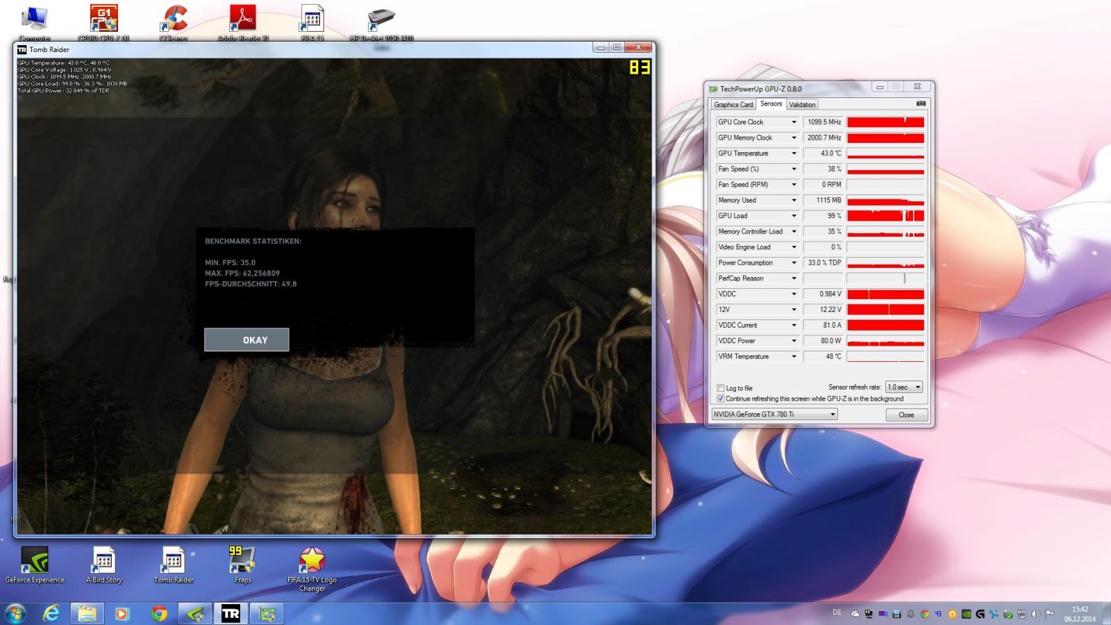The width and height of the screenshot is (1111, 625).
Task: Click the GPU-Z screenshot camera icon
Action: 921,103
